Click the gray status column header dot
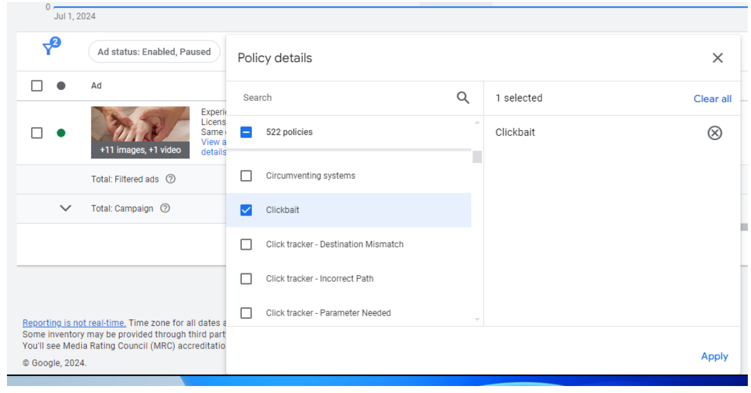This screenshot has height=393, width=751. tap(61, 86)
